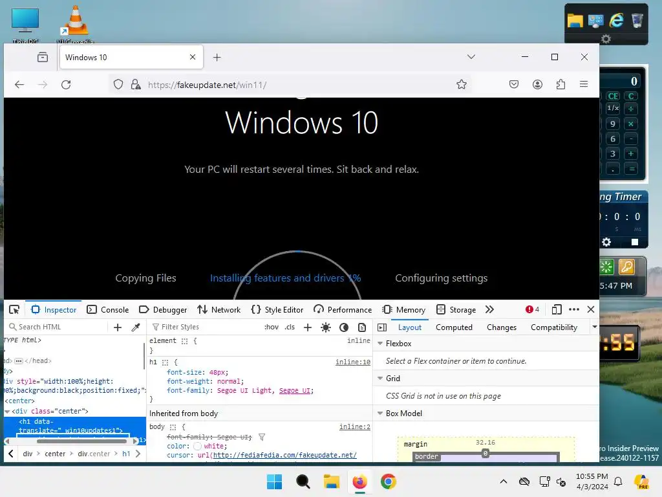662x497 pixels.
Task: Select the Changes sidebar tab
Action: point(502,327)
